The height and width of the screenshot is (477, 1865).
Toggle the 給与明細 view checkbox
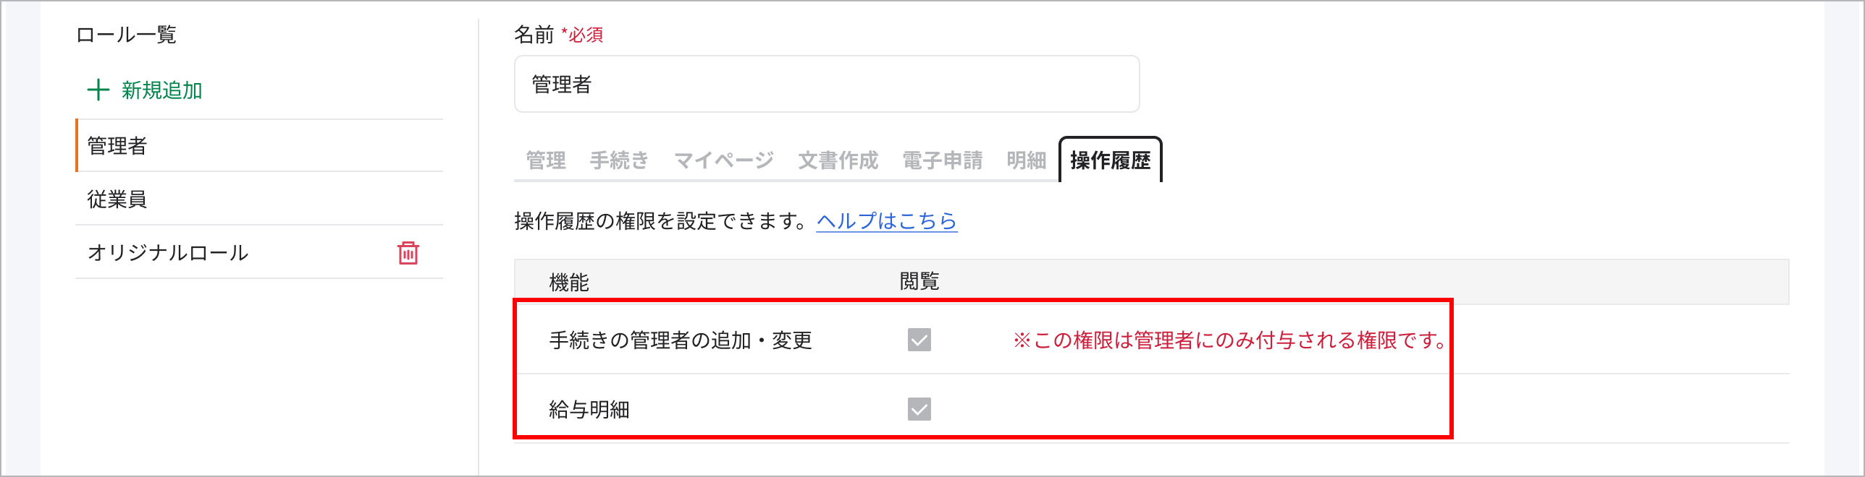point(919,409)
